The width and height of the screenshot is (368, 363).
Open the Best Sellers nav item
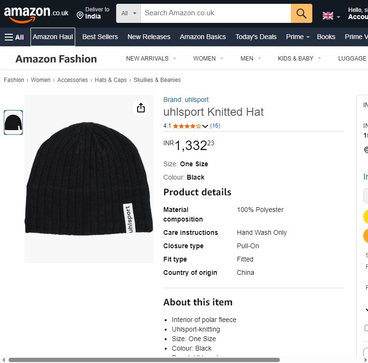[100, 37]
